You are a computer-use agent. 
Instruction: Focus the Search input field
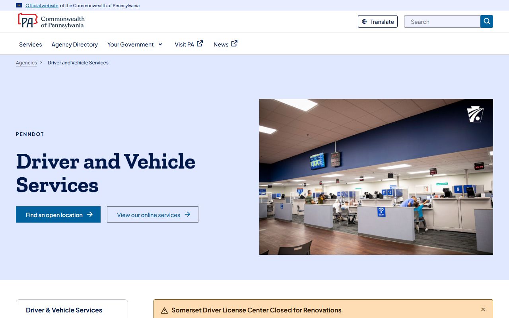(442, 21)
